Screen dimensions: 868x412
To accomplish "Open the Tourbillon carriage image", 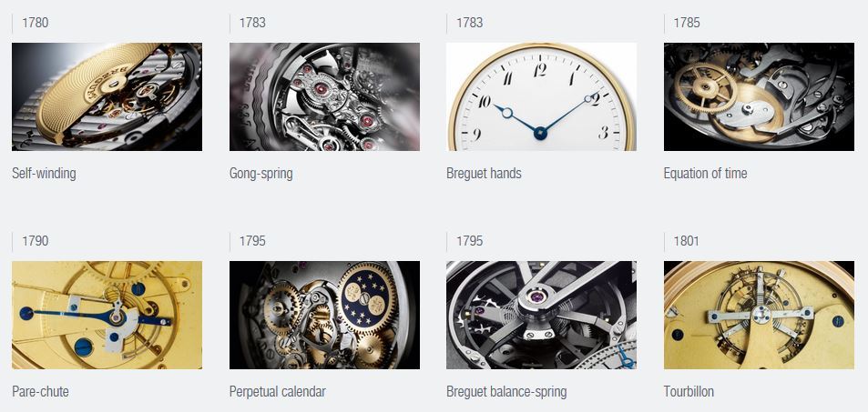I will (x=759, y=316).
